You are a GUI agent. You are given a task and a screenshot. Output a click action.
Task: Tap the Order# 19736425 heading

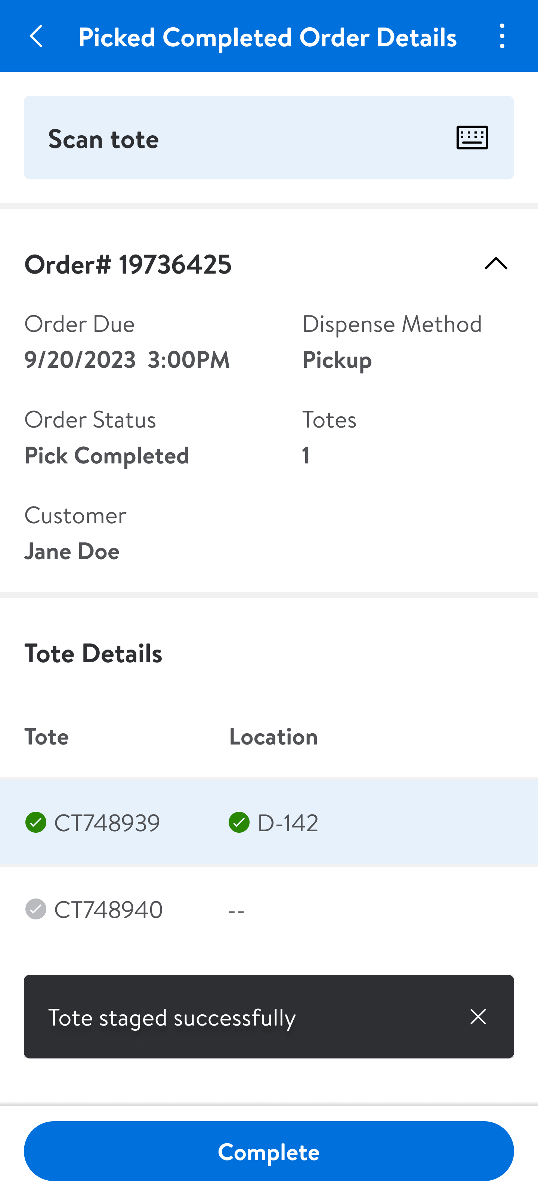tap(128, 264)
